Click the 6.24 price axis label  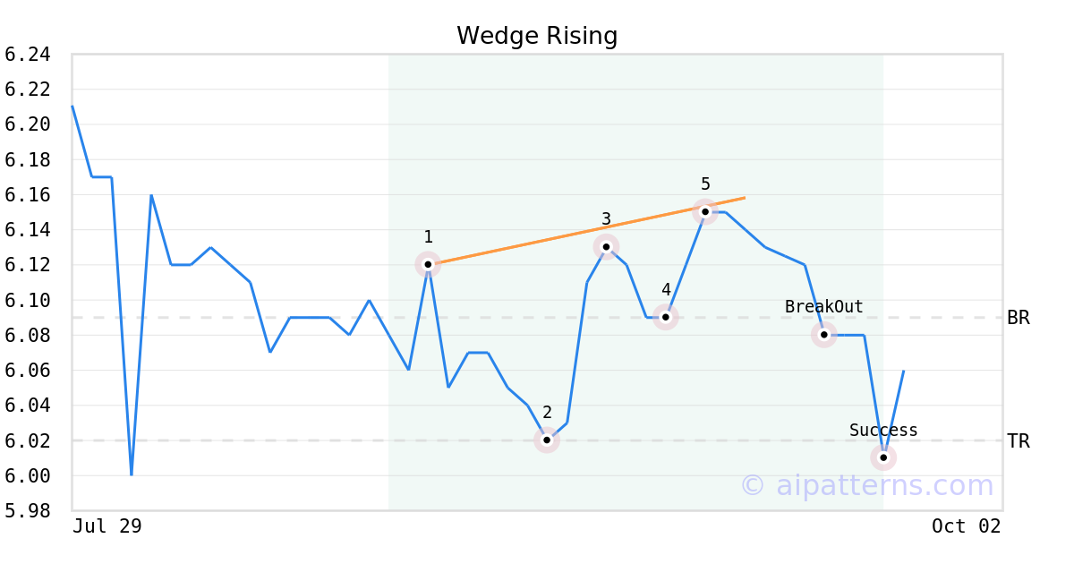27,55
